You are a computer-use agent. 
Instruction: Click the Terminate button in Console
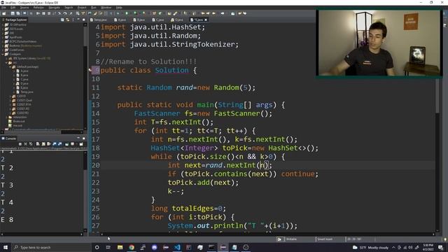click(x=20, y=144)
